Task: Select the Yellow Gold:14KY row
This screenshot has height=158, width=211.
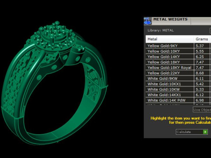Action: tap(178, 57)
